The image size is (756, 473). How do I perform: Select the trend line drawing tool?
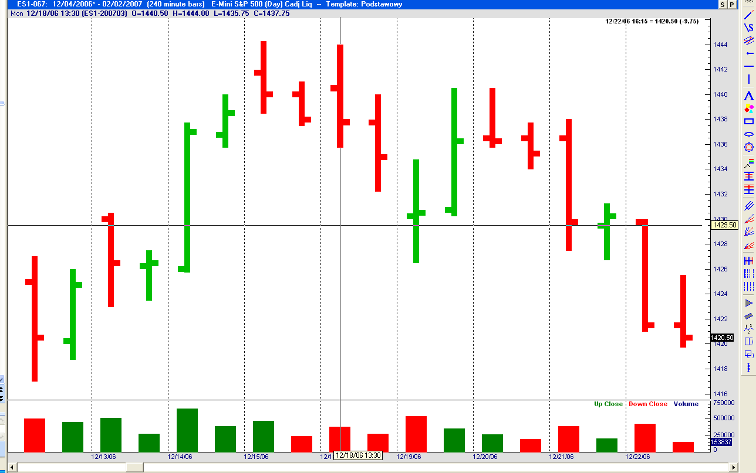(748, 16)
